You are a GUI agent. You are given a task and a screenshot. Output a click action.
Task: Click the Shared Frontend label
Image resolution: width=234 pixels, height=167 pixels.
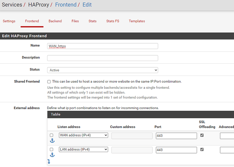pyautogui.click(x=27, y=81)
